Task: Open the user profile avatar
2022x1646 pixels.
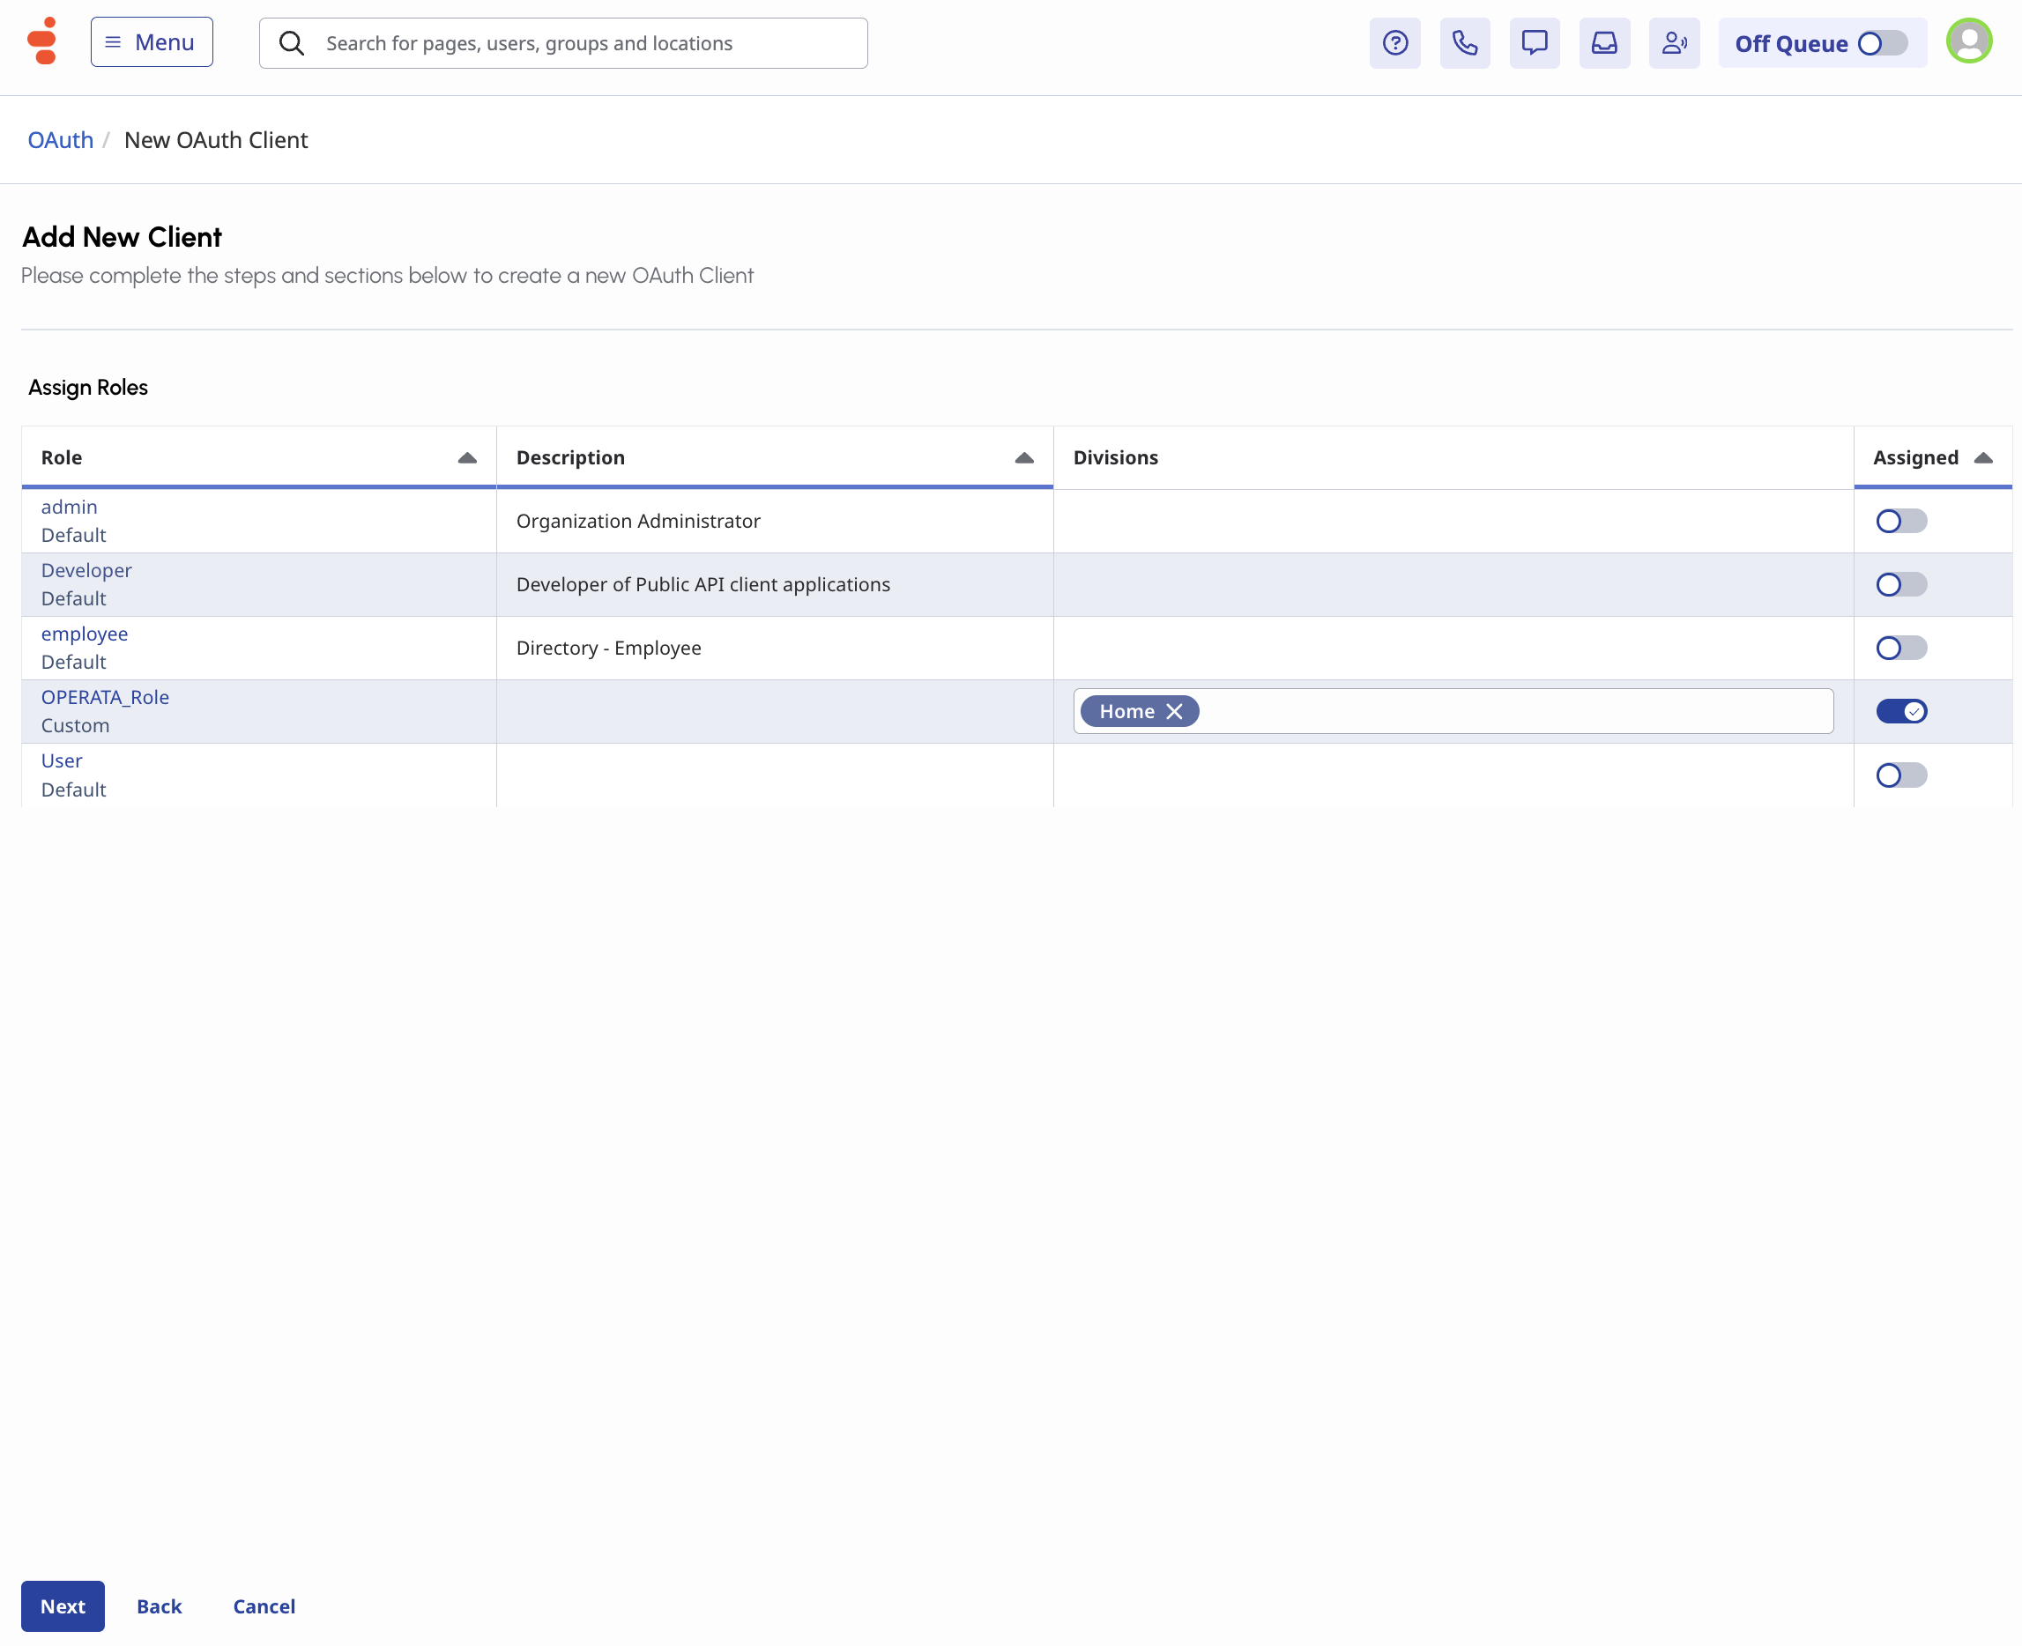Action: (1968, 41)
